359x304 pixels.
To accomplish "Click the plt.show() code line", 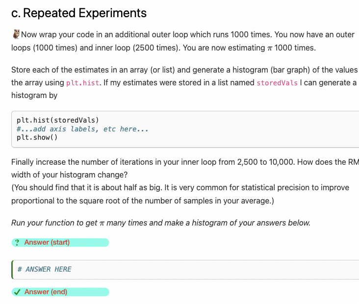I will click(37, 137).
